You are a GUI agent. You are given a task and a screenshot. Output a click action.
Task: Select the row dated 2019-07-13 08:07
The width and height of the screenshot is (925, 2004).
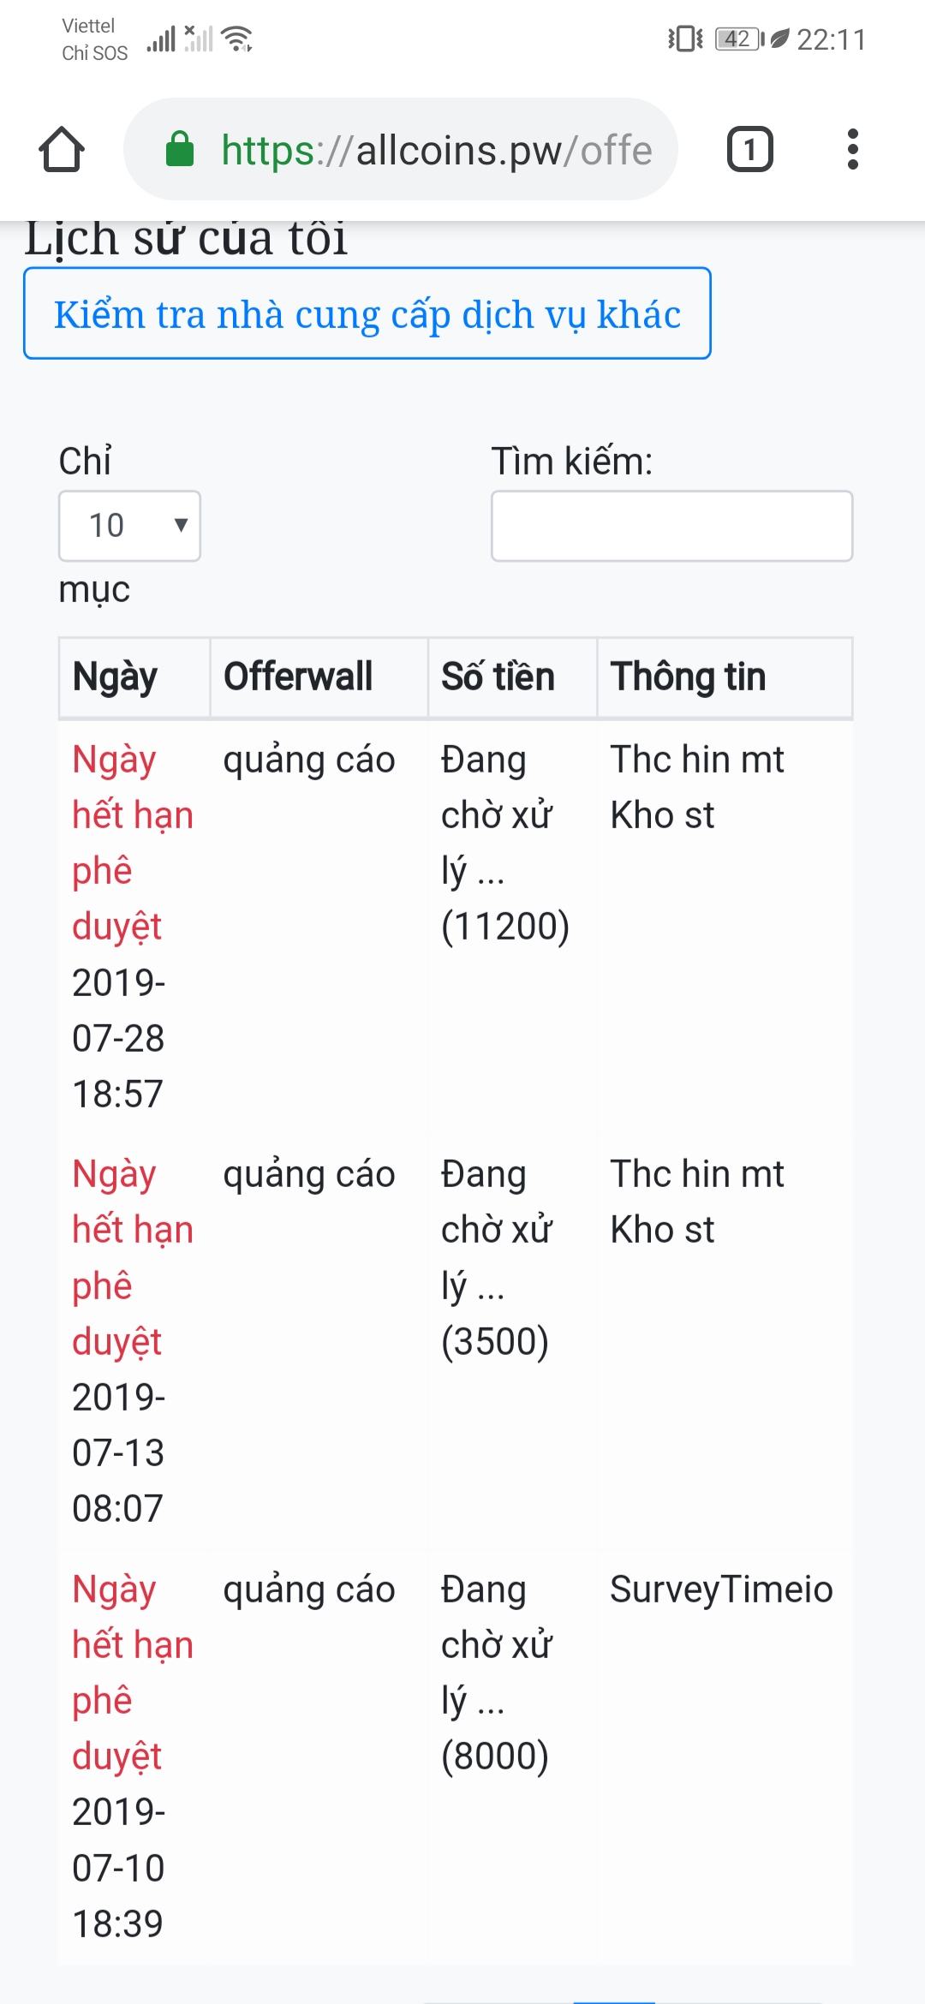click(x=118, y=1452)
